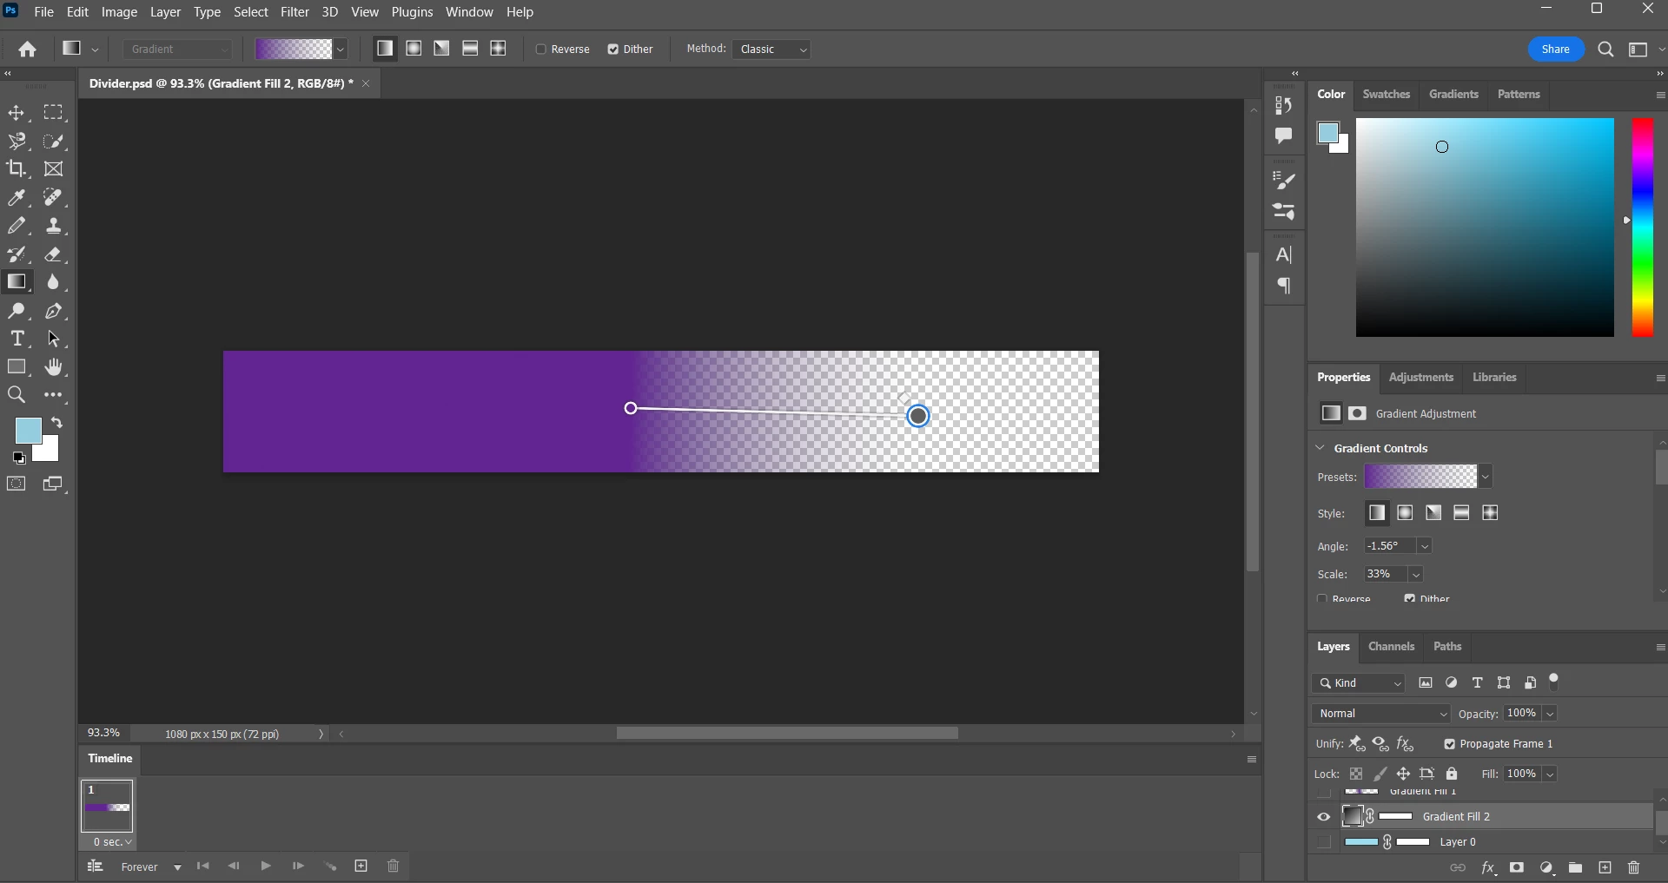This screenshot has width=1668, height=883.
Task: Open the Paragraph panel icon
Action: (1283, 286)
